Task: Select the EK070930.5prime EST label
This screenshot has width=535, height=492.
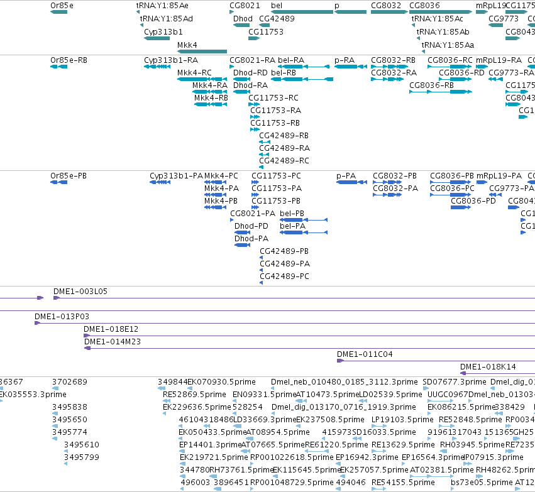Action: [222, 382]
